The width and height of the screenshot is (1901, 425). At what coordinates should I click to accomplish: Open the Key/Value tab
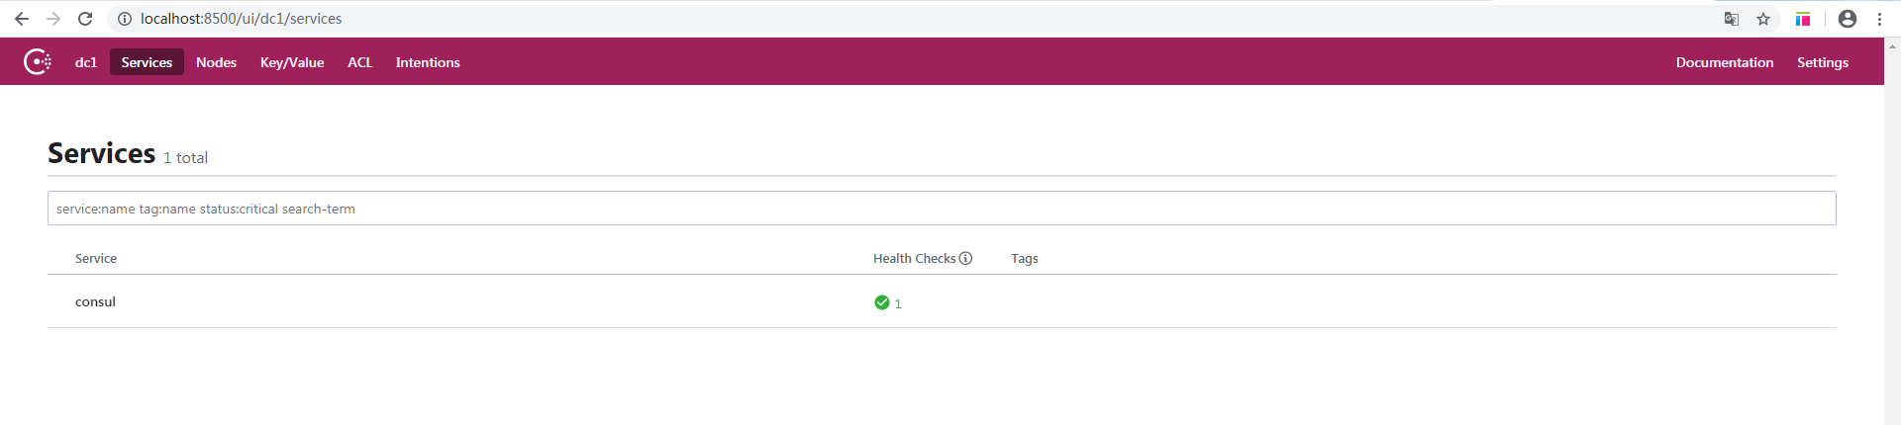292,62
